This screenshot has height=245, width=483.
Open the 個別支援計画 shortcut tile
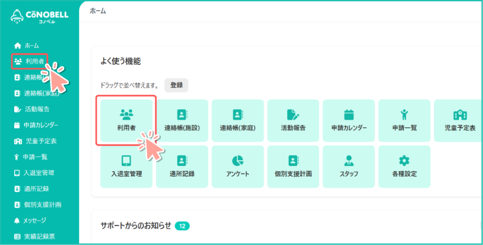tap(293, 166)
